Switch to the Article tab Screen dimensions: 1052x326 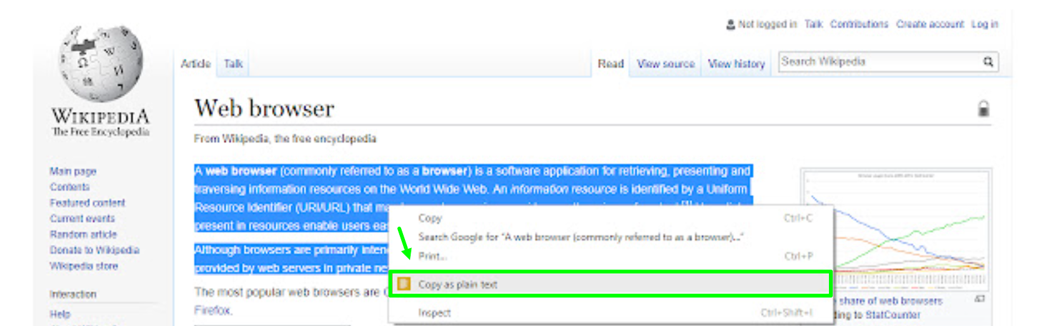click(195, 63)
